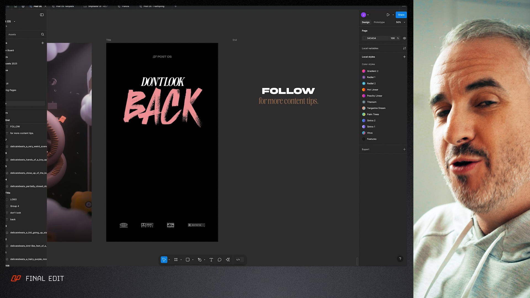The image size is (530, 298).
Task: Select the Text tool
Action: coord(211,259)
